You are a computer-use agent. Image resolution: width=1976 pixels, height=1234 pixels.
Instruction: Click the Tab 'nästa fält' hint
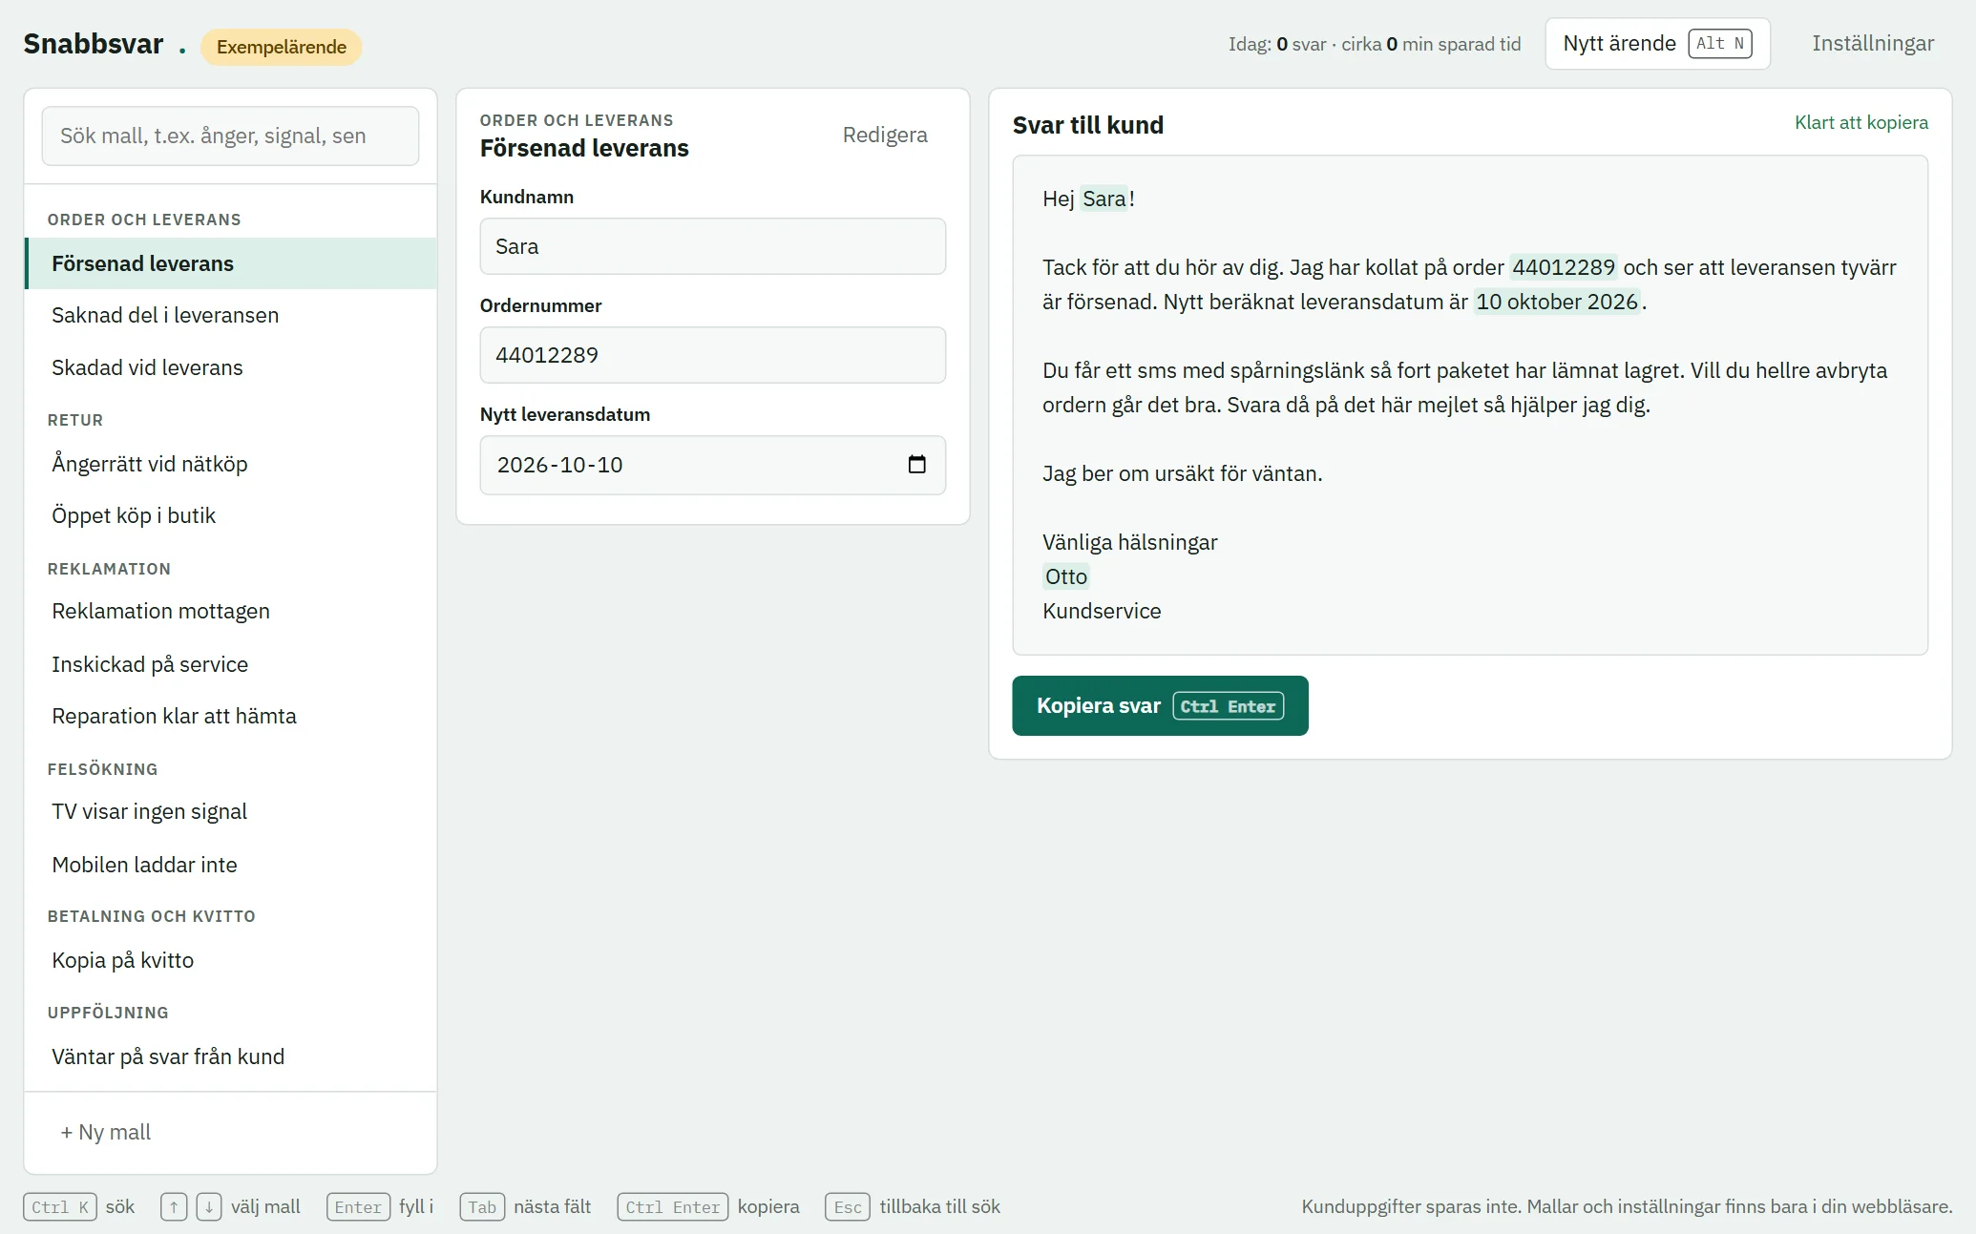point(525,1206)
